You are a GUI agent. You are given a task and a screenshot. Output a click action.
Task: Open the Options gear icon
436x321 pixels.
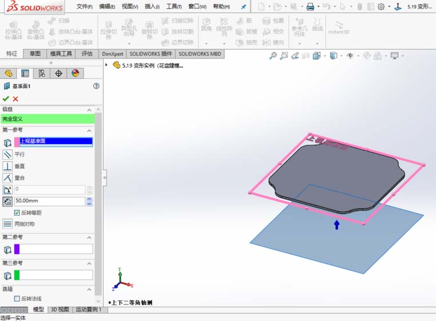click(x=381, y=7)
